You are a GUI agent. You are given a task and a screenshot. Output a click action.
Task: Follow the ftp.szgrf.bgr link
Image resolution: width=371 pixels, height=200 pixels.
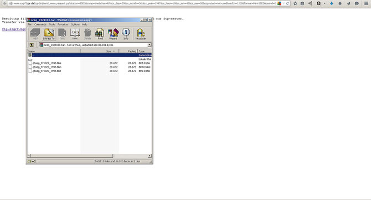point(14,29)
